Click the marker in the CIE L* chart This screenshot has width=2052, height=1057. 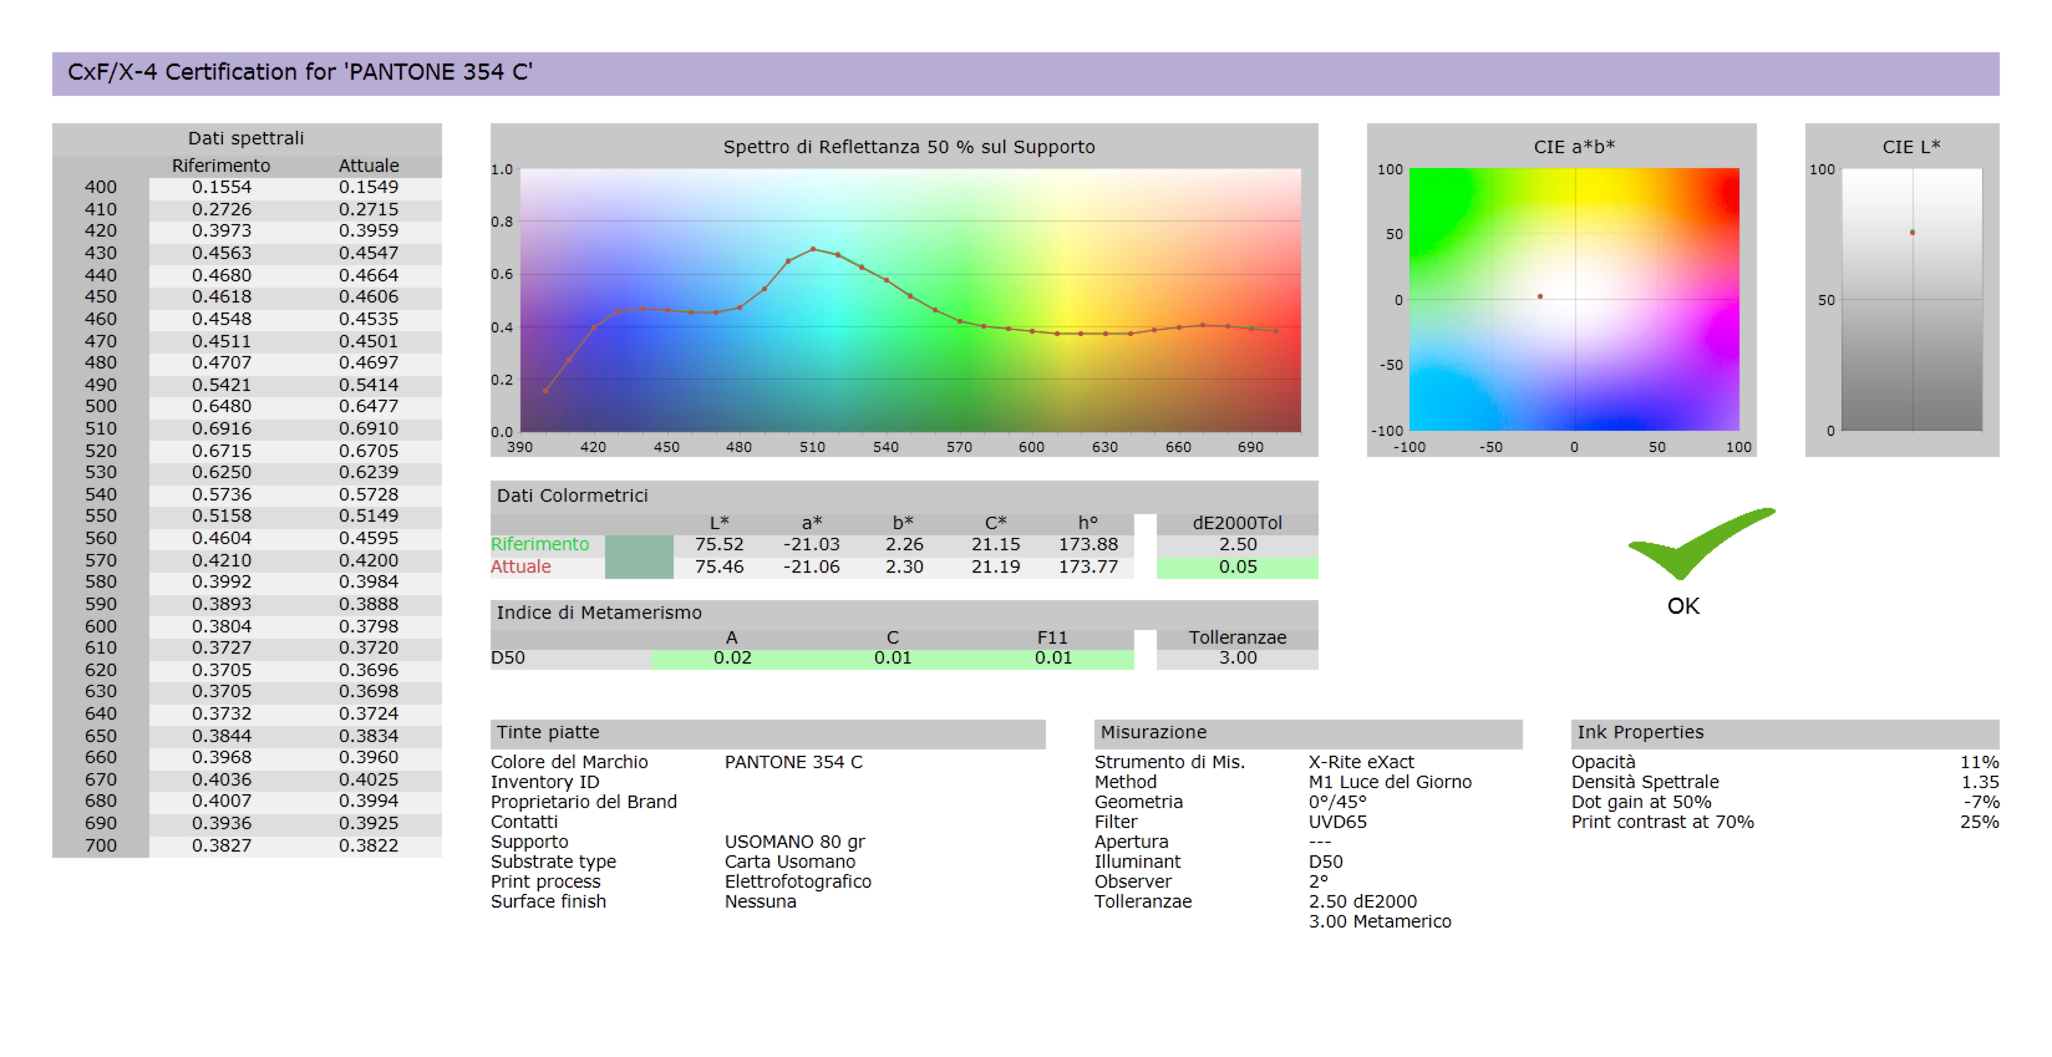[x=1912, y=233]
